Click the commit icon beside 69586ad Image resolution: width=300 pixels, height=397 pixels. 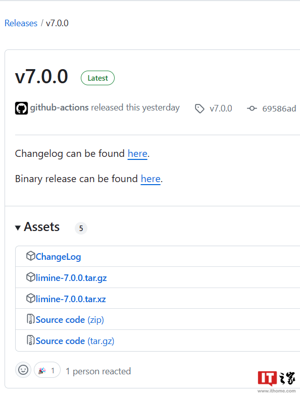pyautogui.click(x=252, y=108)
